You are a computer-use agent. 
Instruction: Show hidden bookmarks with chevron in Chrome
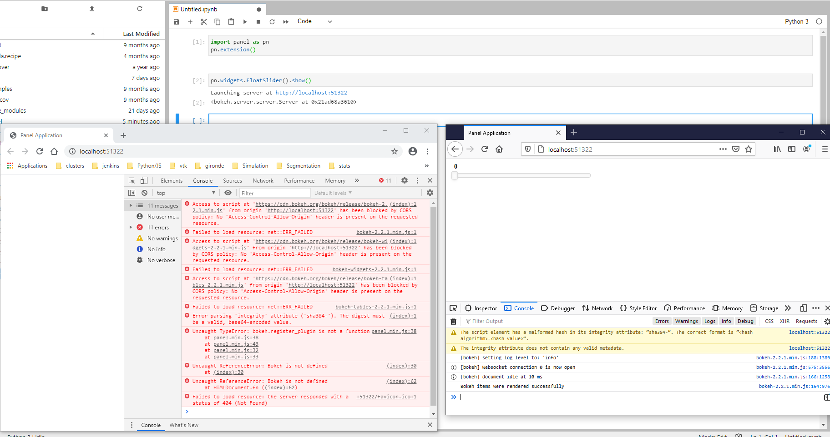point(427,166)
